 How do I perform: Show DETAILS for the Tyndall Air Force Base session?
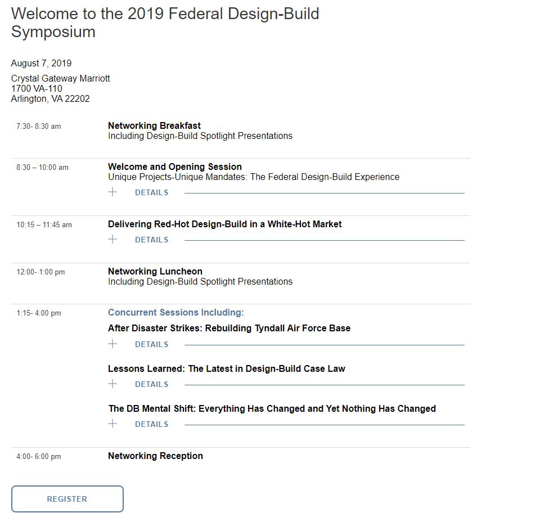151,345
